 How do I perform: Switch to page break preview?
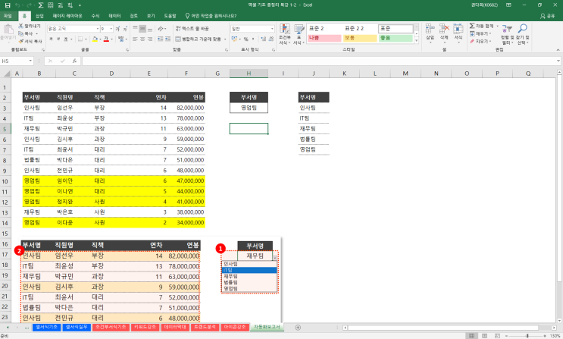(x=497, y=336)
